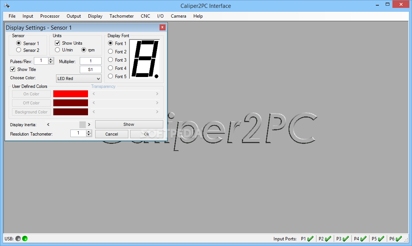The width and height of the screenshot is (412, 246).
Task: Open the Camera menu
Action: click(x=178, y=16)
